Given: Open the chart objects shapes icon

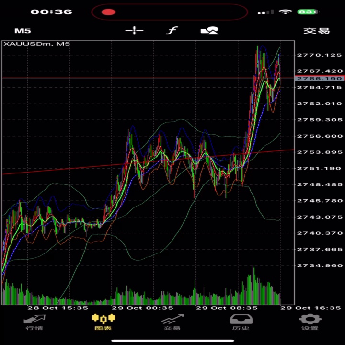Looking at the screenshot, I should pos(210,30).
